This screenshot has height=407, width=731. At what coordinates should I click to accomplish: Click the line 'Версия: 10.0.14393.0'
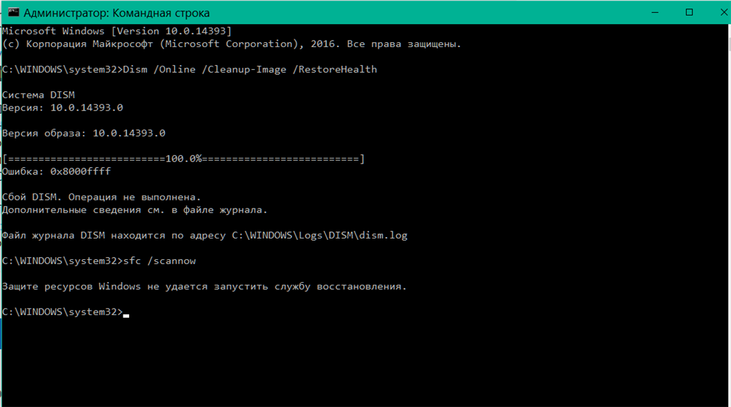[x=63, y=108]
